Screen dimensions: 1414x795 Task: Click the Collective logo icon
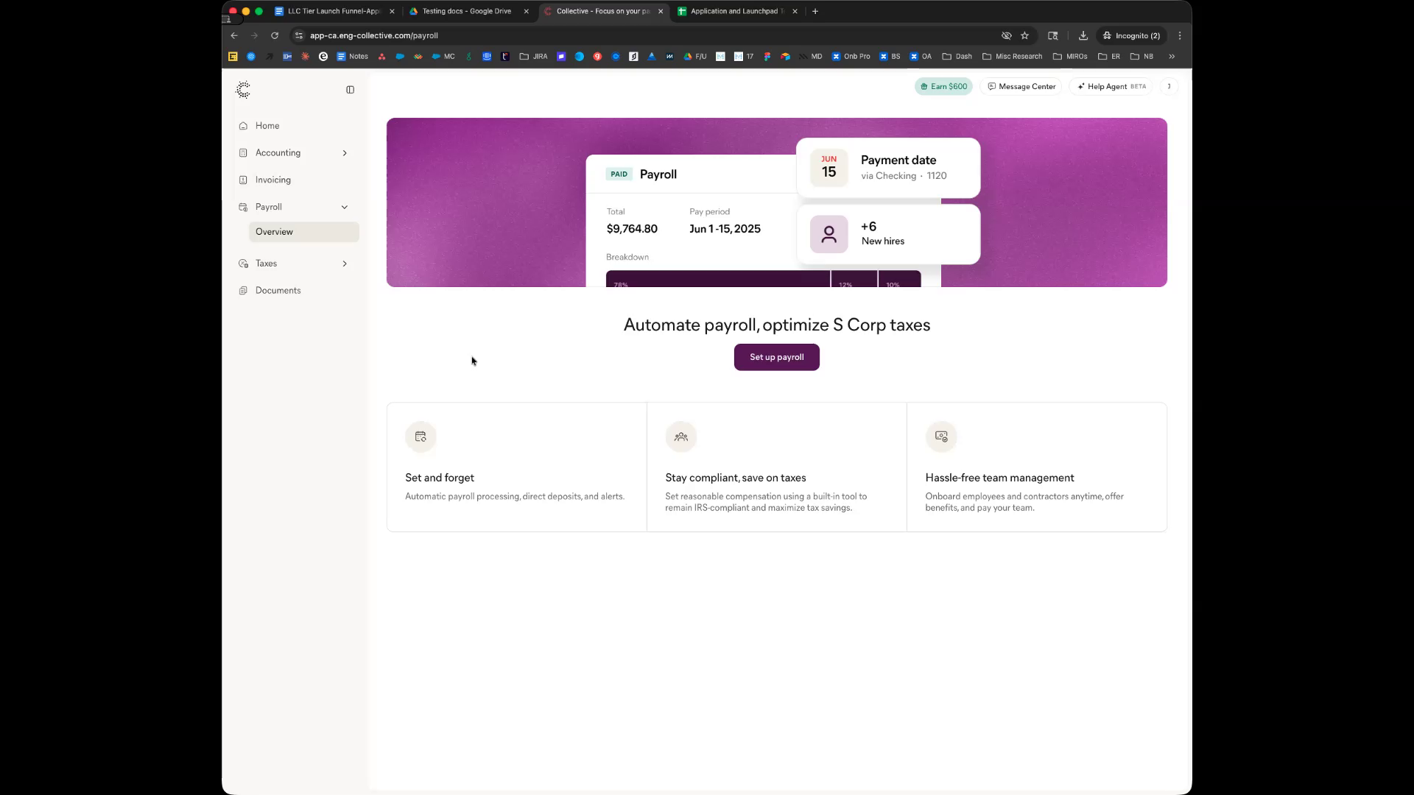click(243, 90)
